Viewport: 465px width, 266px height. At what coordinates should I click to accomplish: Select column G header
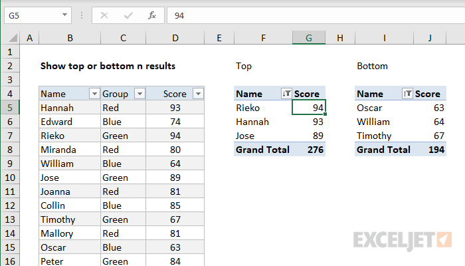(x=309, y=39)
